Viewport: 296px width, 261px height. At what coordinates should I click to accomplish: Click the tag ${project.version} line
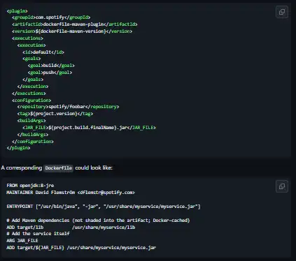pyautogui.click(x=55, y=114)
